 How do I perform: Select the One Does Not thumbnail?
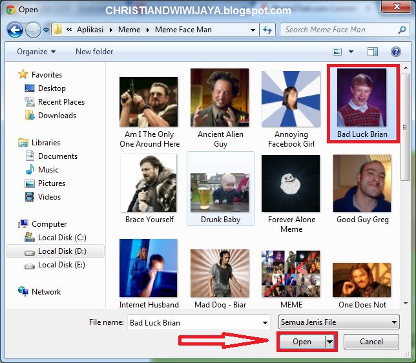(x=362, y=280)
